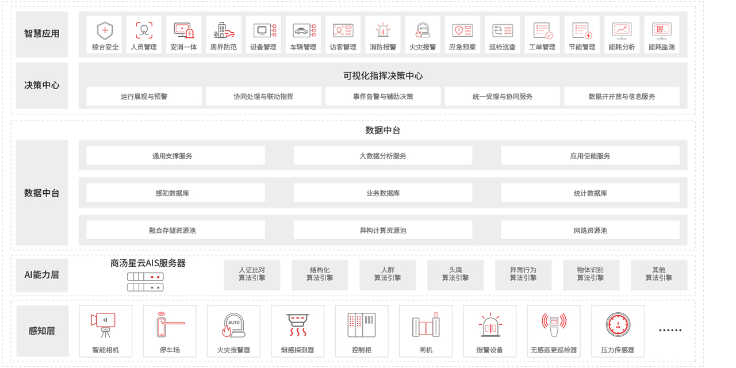Click the ellipsis after 压力传感器
This screenshot has width=736, height=368.
[670, 330]
